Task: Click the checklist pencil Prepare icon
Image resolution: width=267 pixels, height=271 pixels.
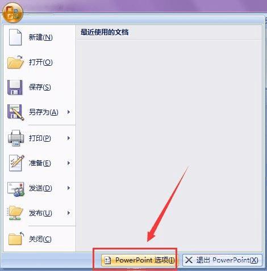Action: point(16,163)
